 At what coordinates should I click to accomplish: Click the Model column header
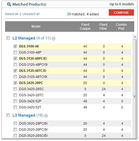(36, 27)
